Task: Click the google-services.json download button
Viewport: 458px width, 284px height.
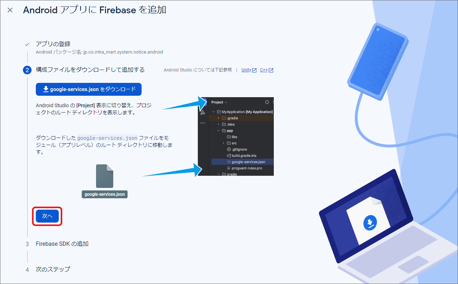Action: pyautogui.click(x=89, y=89)
